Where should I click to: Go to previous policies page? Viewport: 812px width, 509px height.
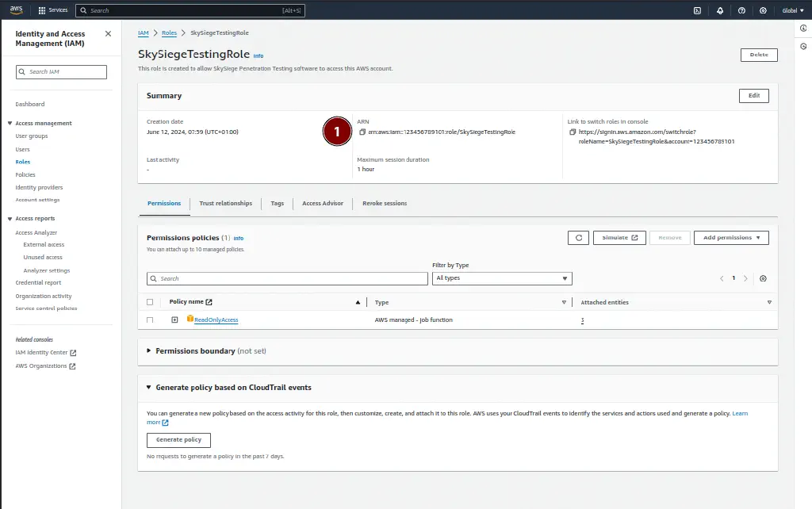[722, 278]
